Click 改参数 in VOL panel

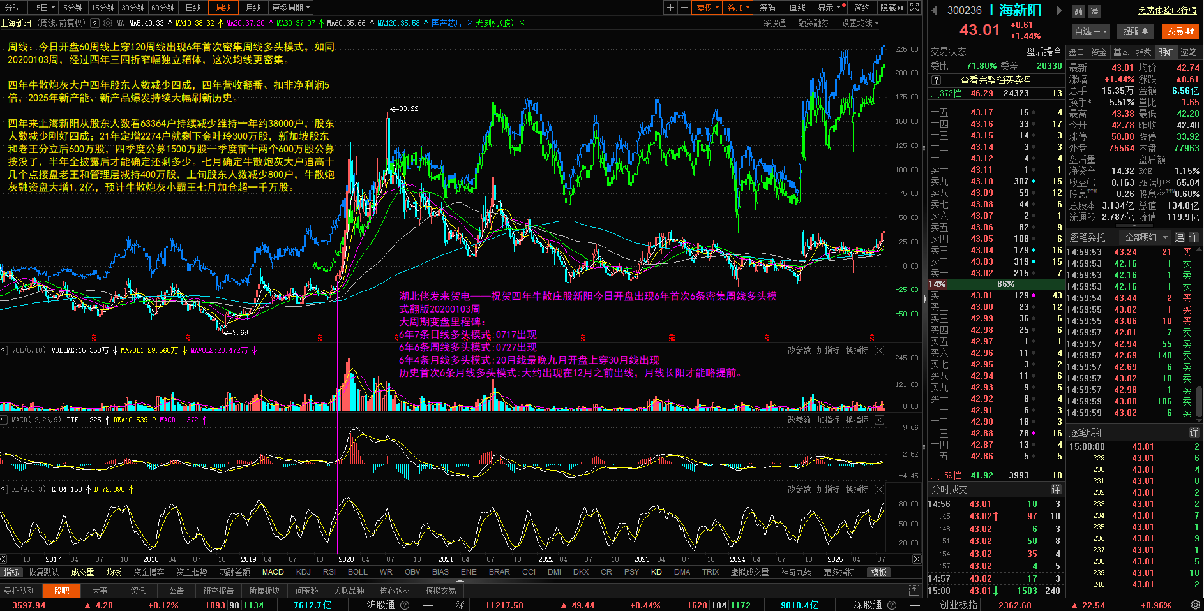click(799, 350)
